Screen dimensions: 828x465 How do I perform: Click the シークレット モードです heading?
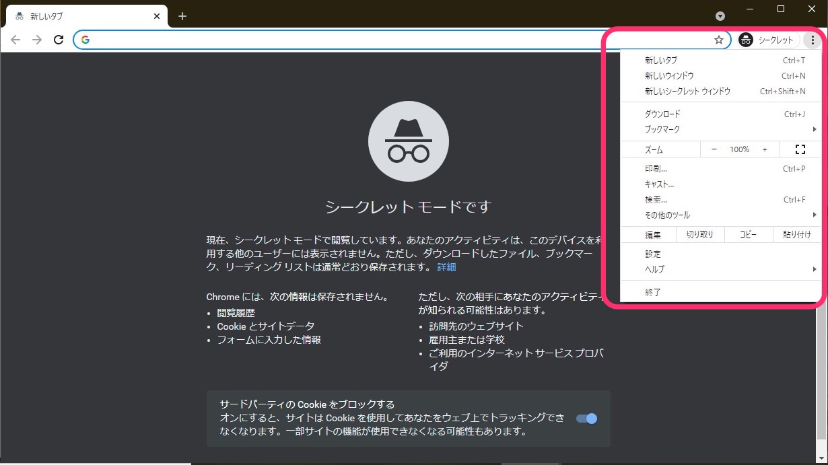[x=409, y=207]
